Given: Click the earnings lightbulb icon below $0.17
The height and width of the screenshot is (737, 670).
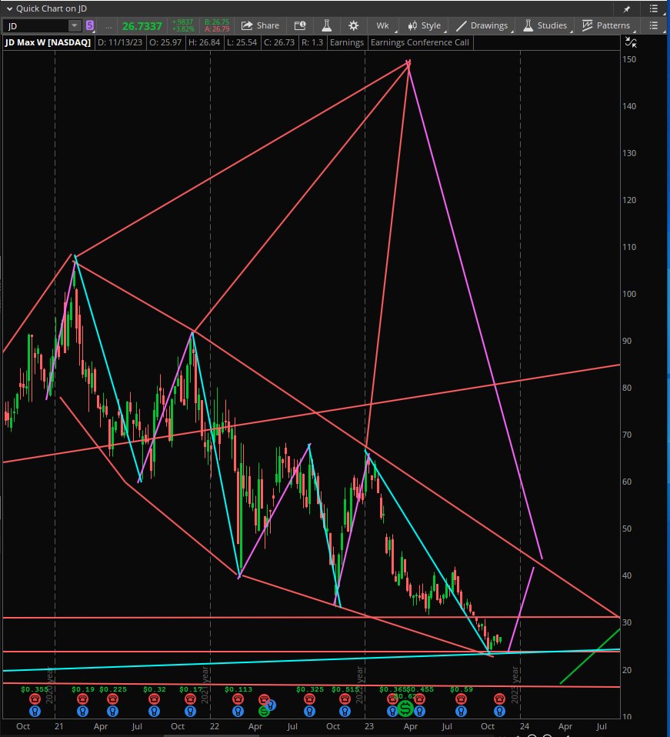Looking at the screenshot, I should click(190, 711).
